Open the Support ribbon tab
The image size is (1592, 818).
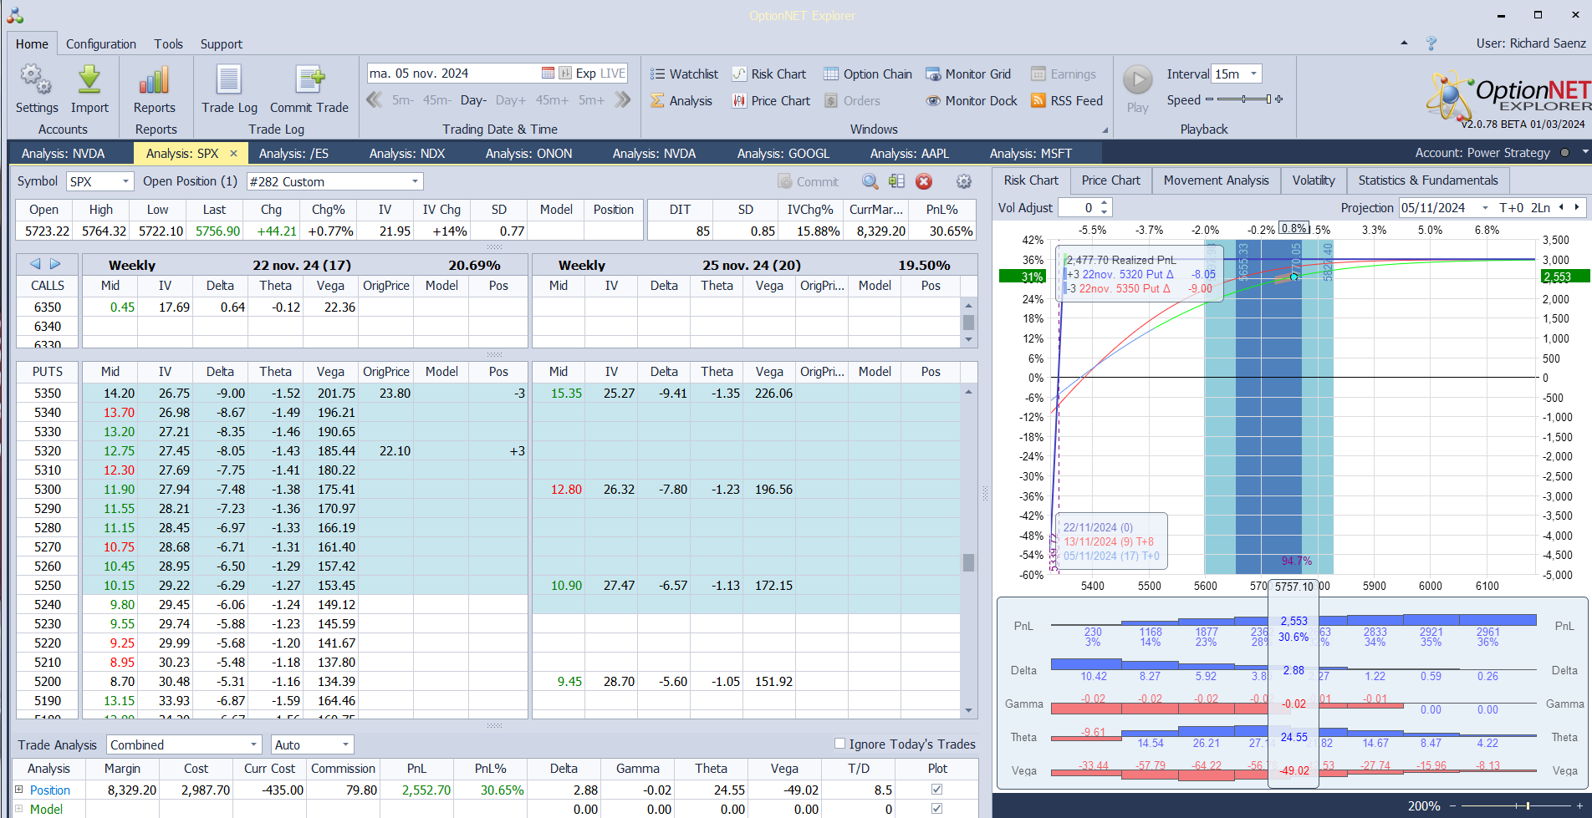click(x=222, y=44)
